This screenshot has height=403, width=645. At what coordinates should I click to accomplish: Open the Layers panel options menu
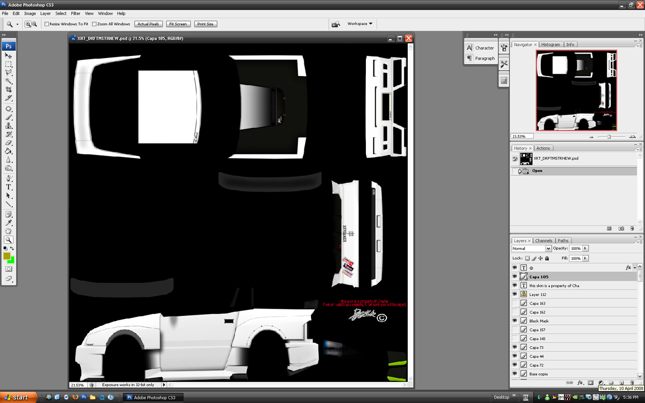(x=639, y=241)
